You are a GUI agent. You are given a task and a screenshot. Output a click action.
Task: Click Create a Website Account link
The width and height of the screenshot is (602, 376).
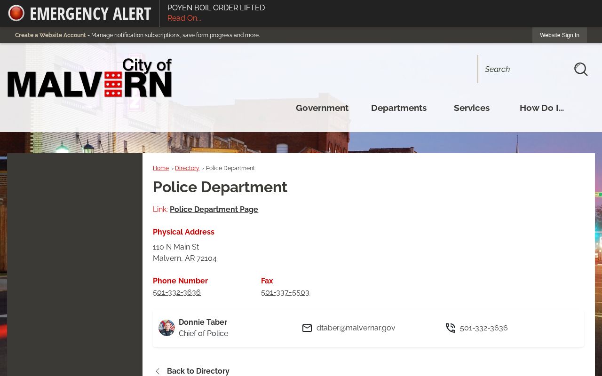pyautogui.click(x=50, y=35)
